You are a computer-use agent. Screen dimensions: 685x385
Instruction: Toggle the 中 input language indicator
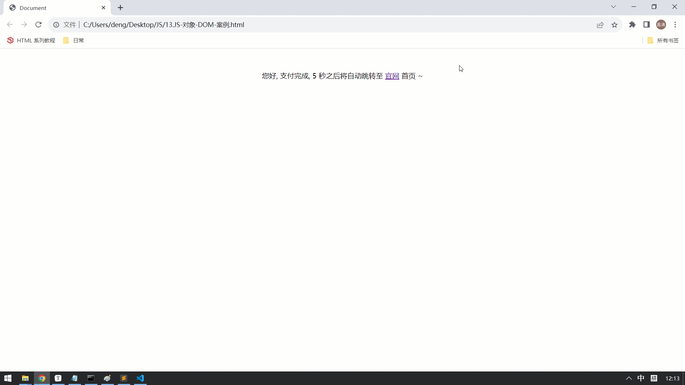641,378
